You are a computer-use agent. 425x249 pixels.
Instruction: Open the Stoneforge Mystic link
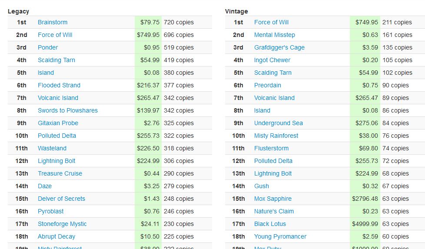click(62, 224)
